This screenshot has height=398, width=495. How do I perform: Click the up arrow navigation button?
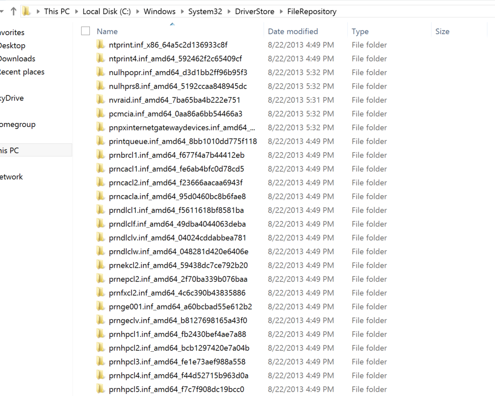click(x=13, y=11)
